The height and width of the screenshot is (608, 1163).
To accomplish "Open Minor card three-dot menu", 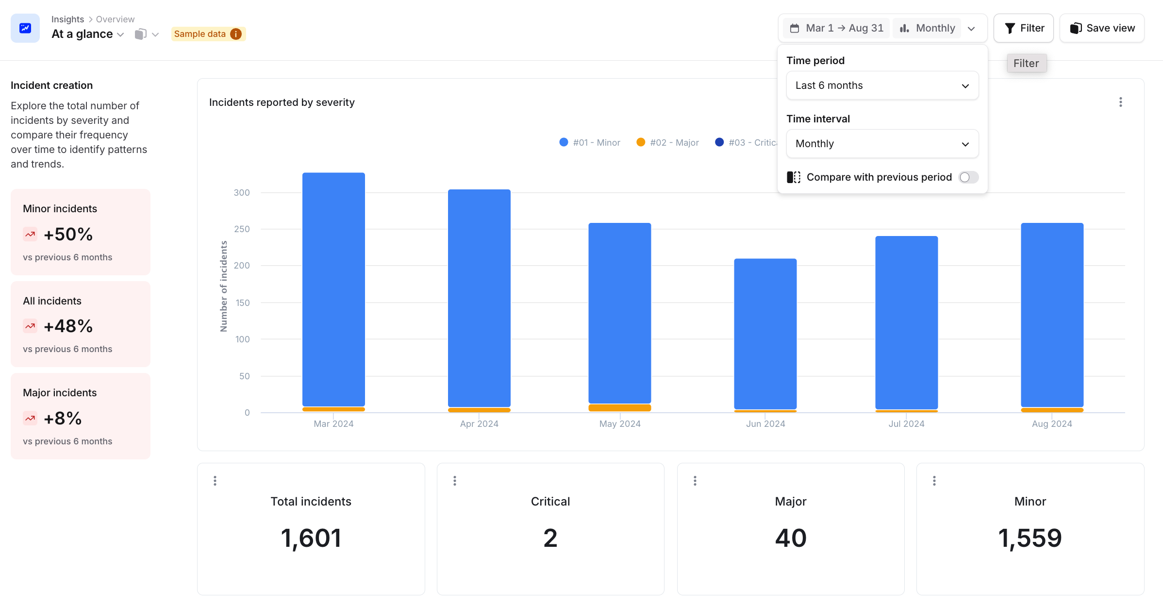I will tap(934, 481).
